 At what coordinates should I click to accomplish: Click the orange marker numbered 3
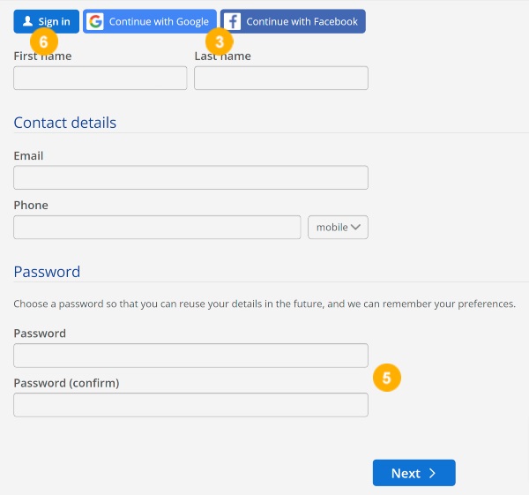pyautogui.click(x=220, y=41)
